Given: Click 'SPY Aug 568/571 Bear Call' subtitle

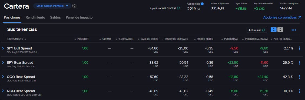Looking at the screenshot, I should (21, 67).
